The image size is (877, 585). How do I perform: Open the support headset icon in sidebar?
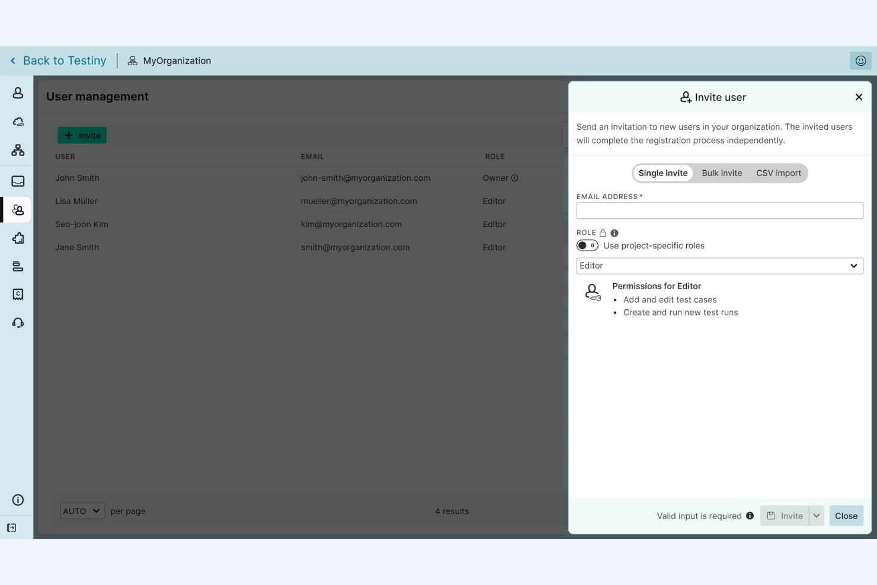coord(17,322)
